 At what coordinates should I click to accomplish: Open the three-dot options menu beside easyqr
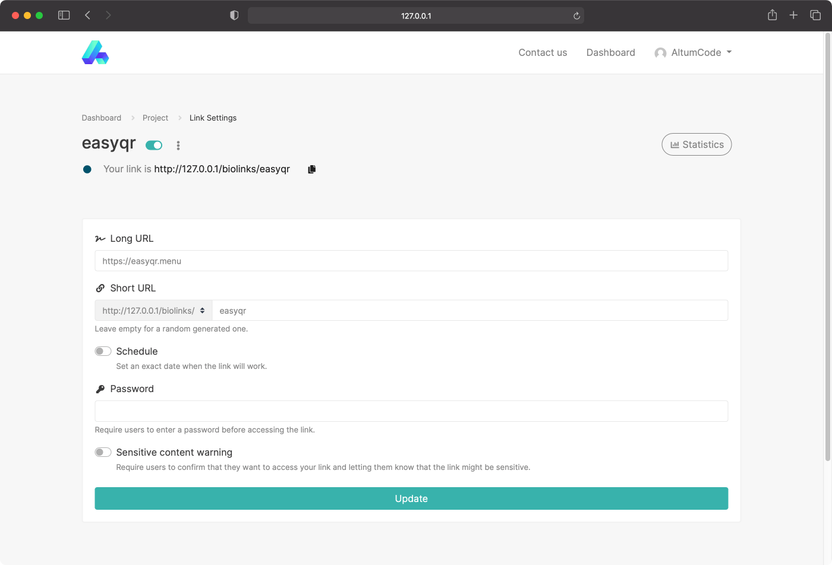(178, 146)
